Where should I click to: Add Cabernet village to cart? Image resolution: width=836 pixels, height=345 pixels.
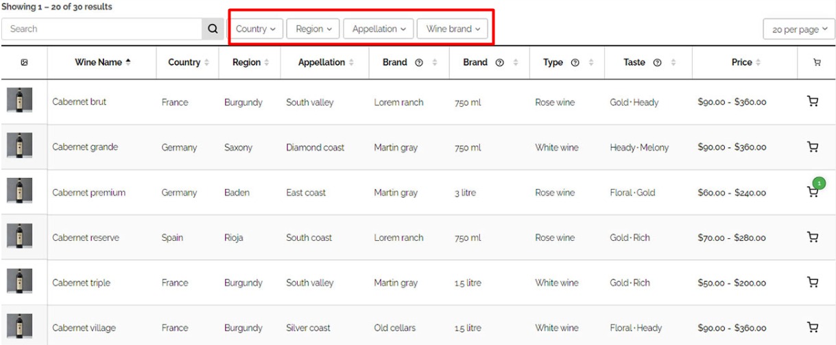coord(813,328)
